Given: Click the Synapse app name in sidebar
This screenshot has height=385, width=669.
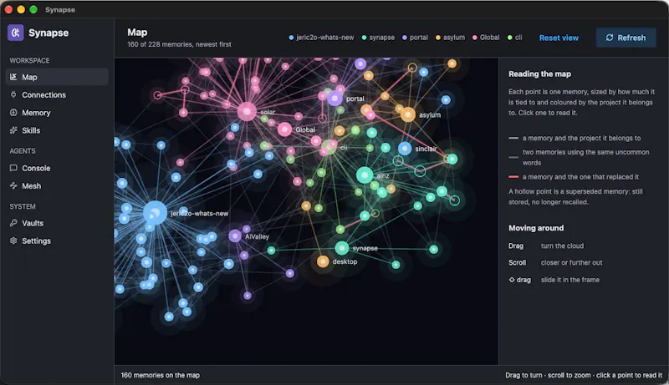Looking at the screenshot, I should click(49, 33).
